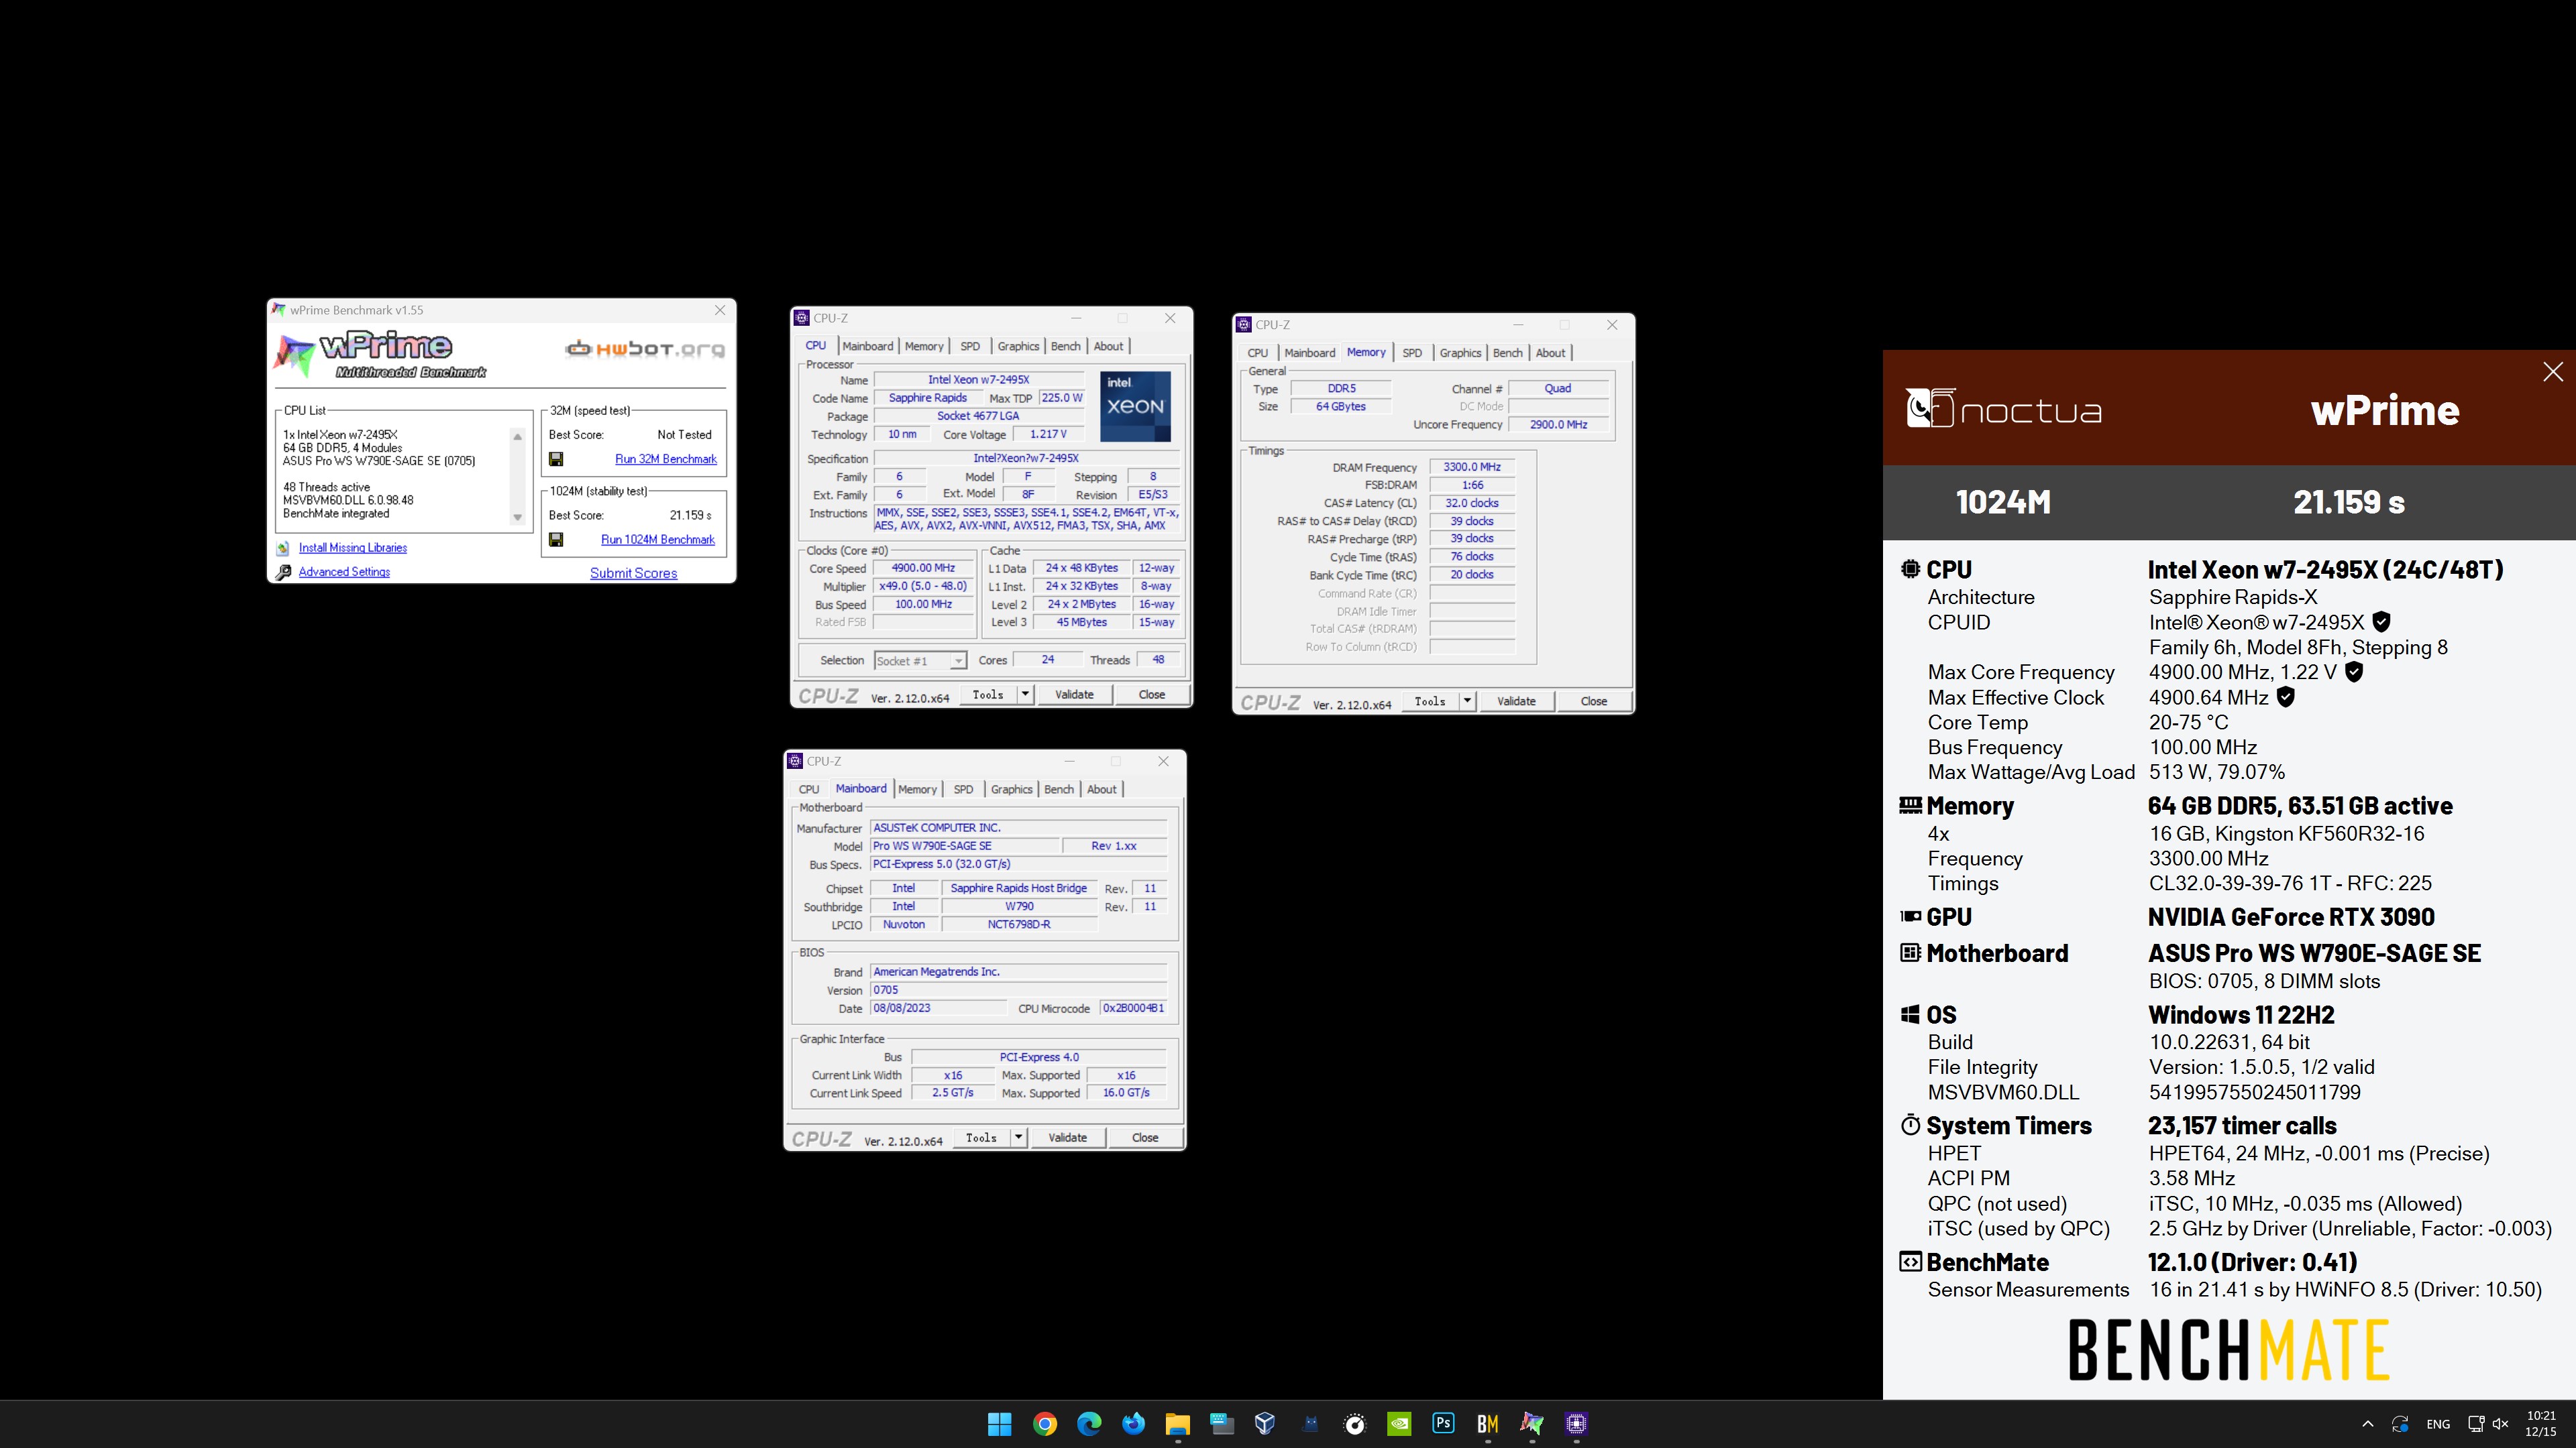Open Graphics tab in CPU-Z processor window

(1018, 346)
